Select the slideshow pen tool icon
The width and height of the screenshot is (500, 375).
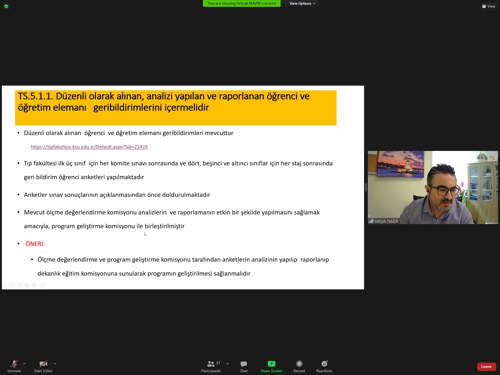(20, 286)
